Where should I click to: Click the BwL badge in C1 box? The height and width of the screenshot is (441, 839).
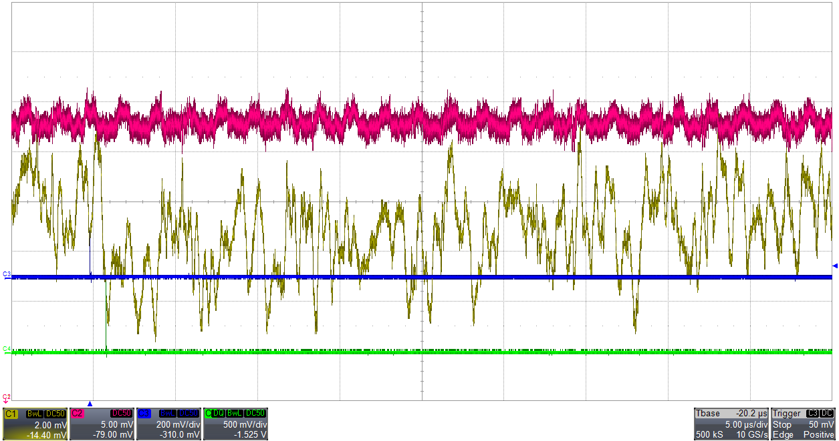click(35, 414)
